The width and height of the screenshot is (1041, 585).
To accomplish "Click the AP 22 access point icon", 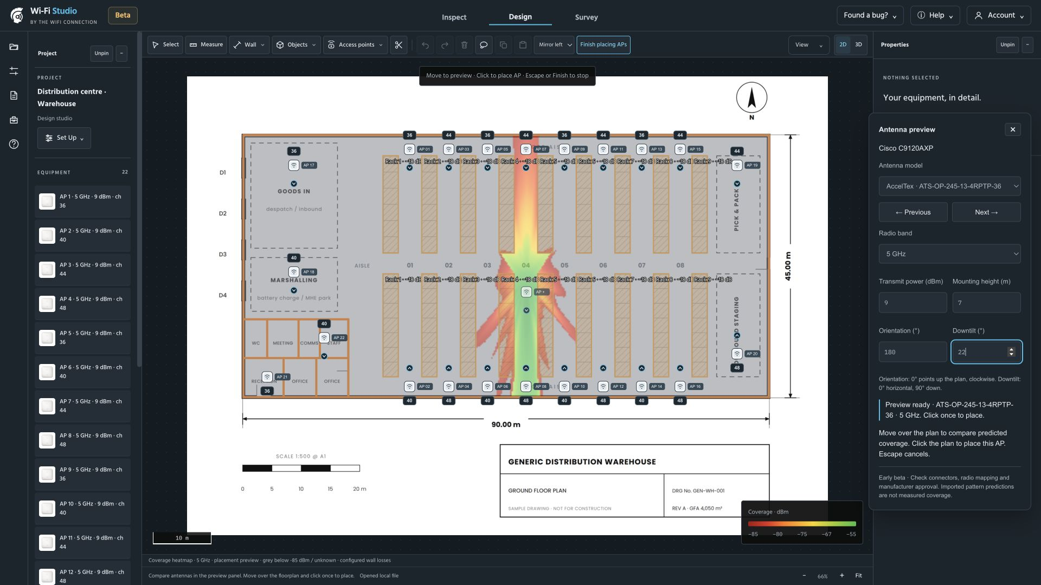I will [x=324, y=337].
